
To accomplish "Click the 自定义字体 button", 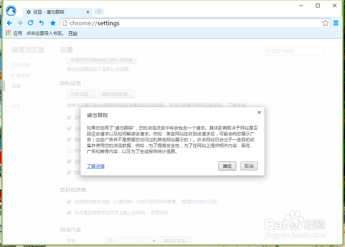I will pyautogui.click(x=176, y=241).
